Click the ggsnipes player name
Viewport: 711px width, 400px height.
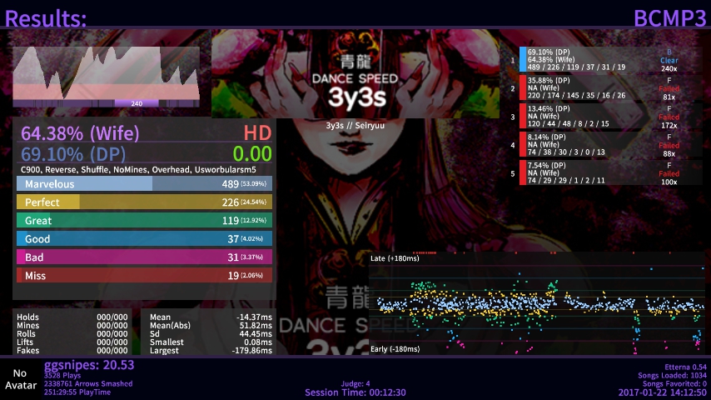(88, 365)
